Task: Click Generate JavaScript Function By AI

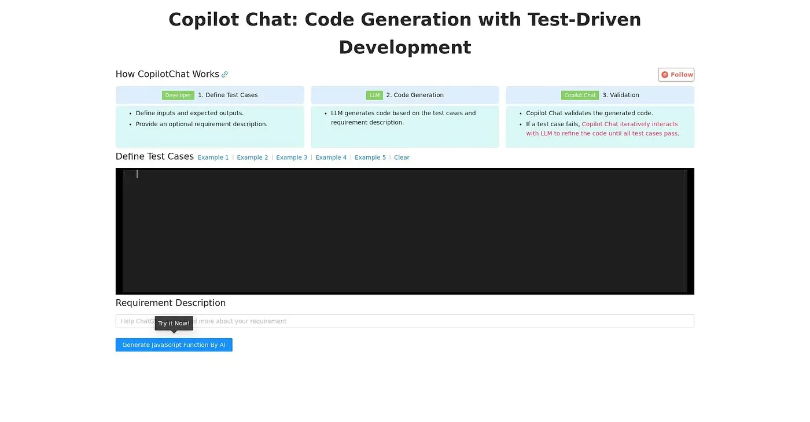Action: click(174, 345)
